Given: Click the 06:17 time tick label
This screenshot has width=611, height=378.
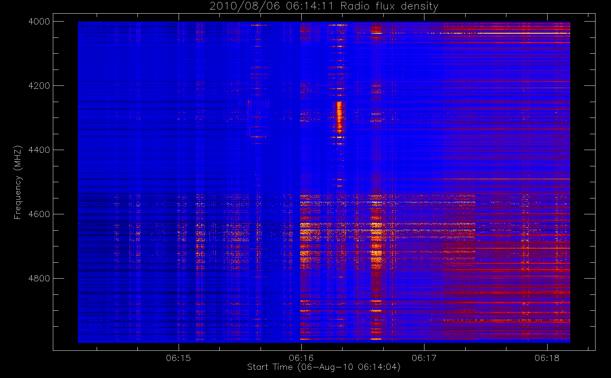Looking at the screenshot, I should point(424,358).
